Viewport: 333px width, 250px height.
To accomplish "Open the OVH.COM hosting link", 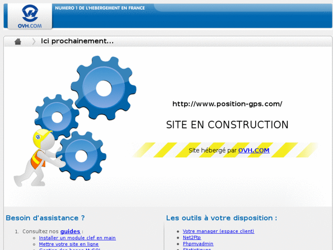I will (x=254, y=150).
